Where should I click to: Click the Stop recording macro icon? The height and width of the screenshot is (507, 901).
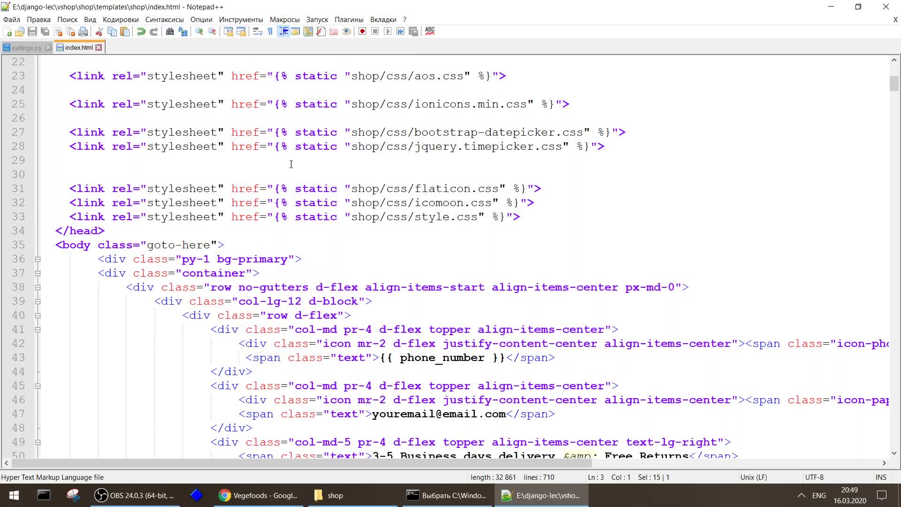click(375, 31)
